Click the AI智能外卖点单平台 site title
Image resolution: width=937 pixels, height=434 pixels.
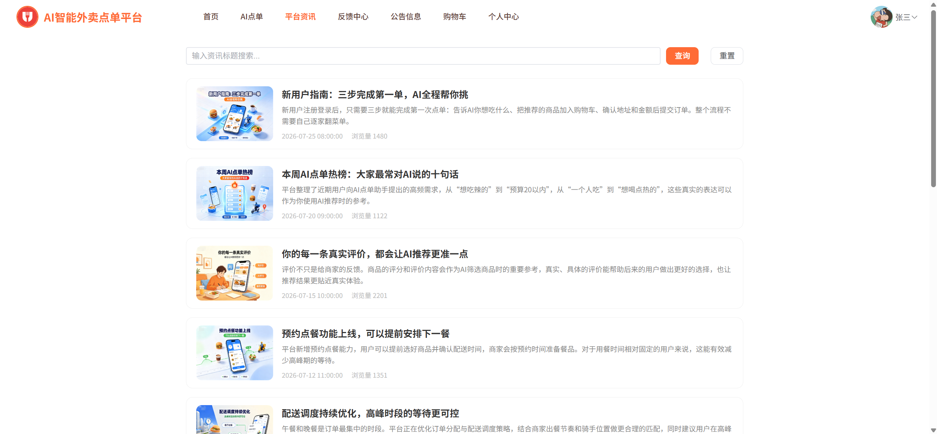tap(93, 17)
